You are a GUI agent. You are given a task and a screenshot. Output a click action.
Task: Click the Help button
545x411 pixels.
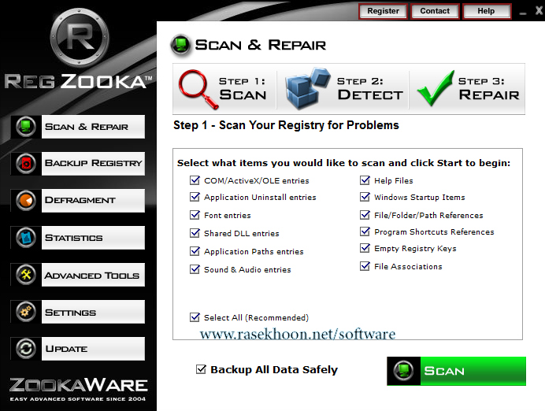coord(486,11)
